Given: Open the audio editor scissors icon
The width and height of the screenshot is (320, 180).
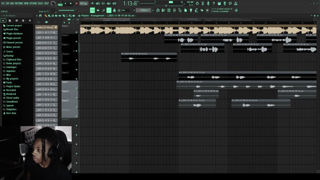Looking at the screenshot, I should pyautogui.click(x=203, y=3).
